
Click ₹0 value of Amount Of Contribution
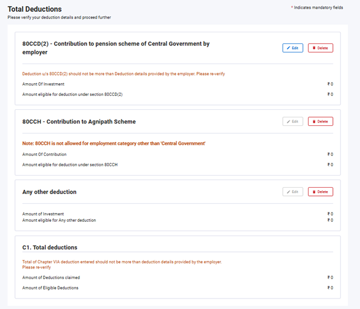pyautogui.click(x=330, y=155)
